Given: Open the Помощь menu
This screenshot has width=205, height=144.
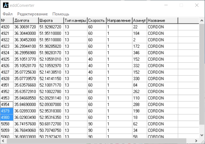Looking at the screenshot, I should point(61,14).
